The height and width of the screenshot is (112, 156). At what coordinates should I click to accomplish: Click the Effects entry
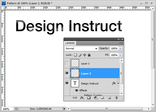(83, 90)
